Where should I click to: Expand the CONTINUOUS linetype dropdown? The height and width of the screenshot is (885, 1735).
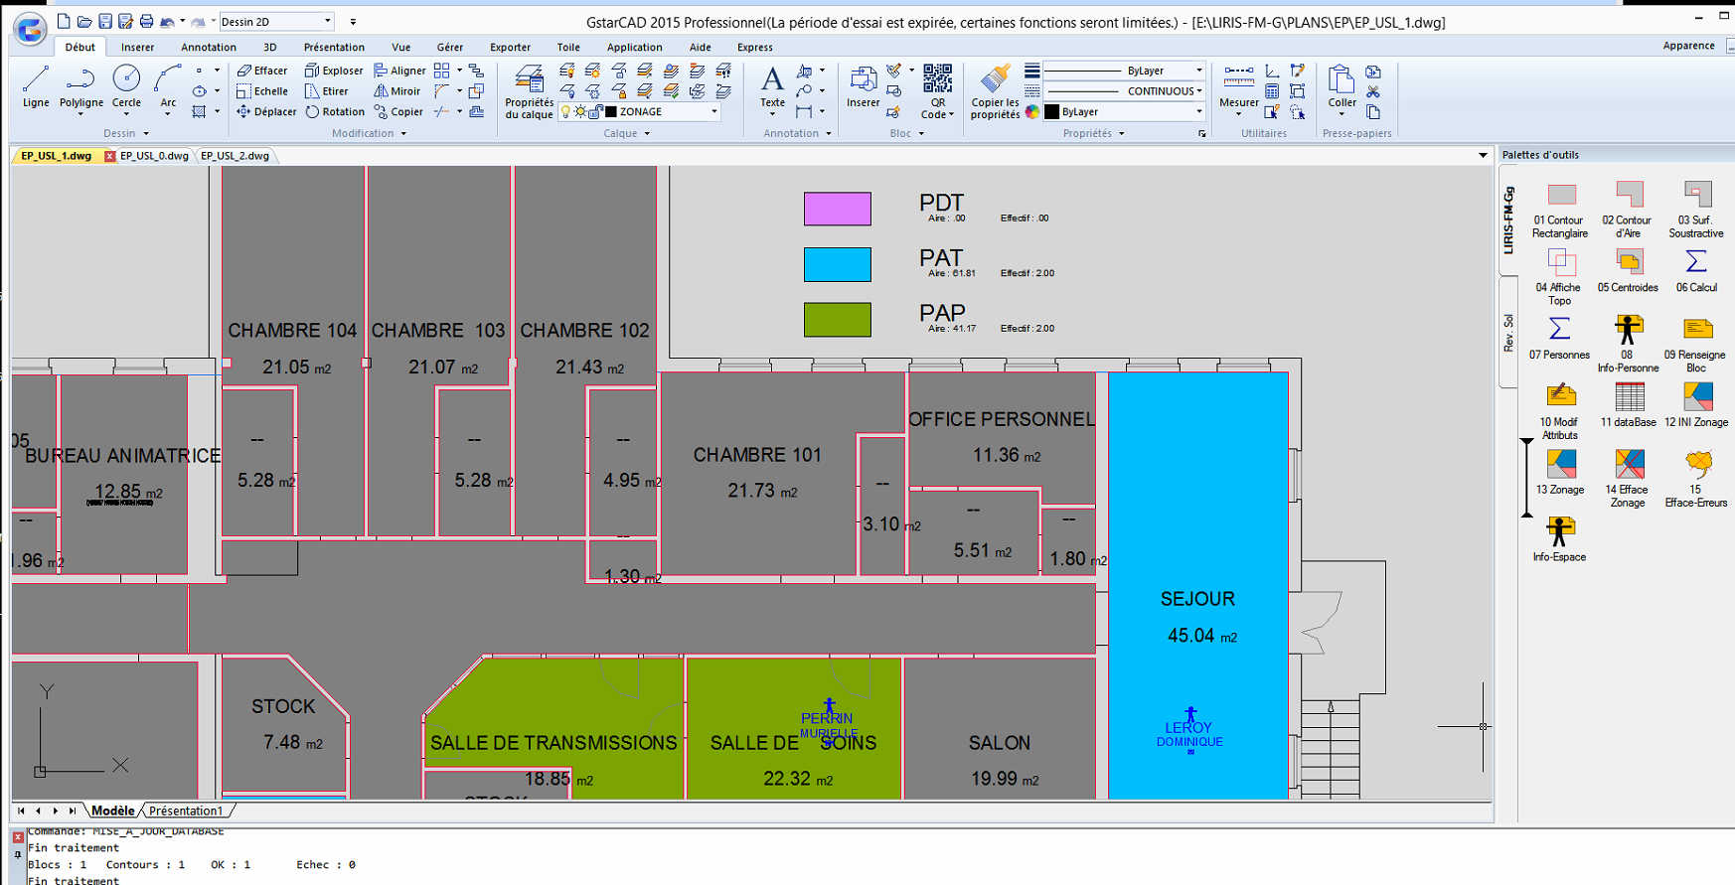(1199, 91)
